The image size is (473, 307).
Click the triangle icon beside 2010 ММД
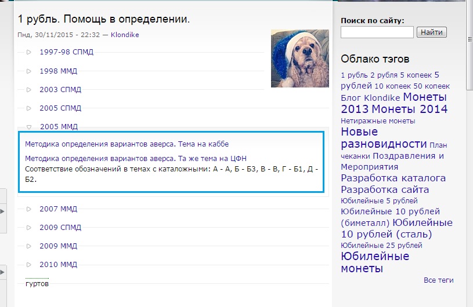pyautogui.click(x=29, y=265)
